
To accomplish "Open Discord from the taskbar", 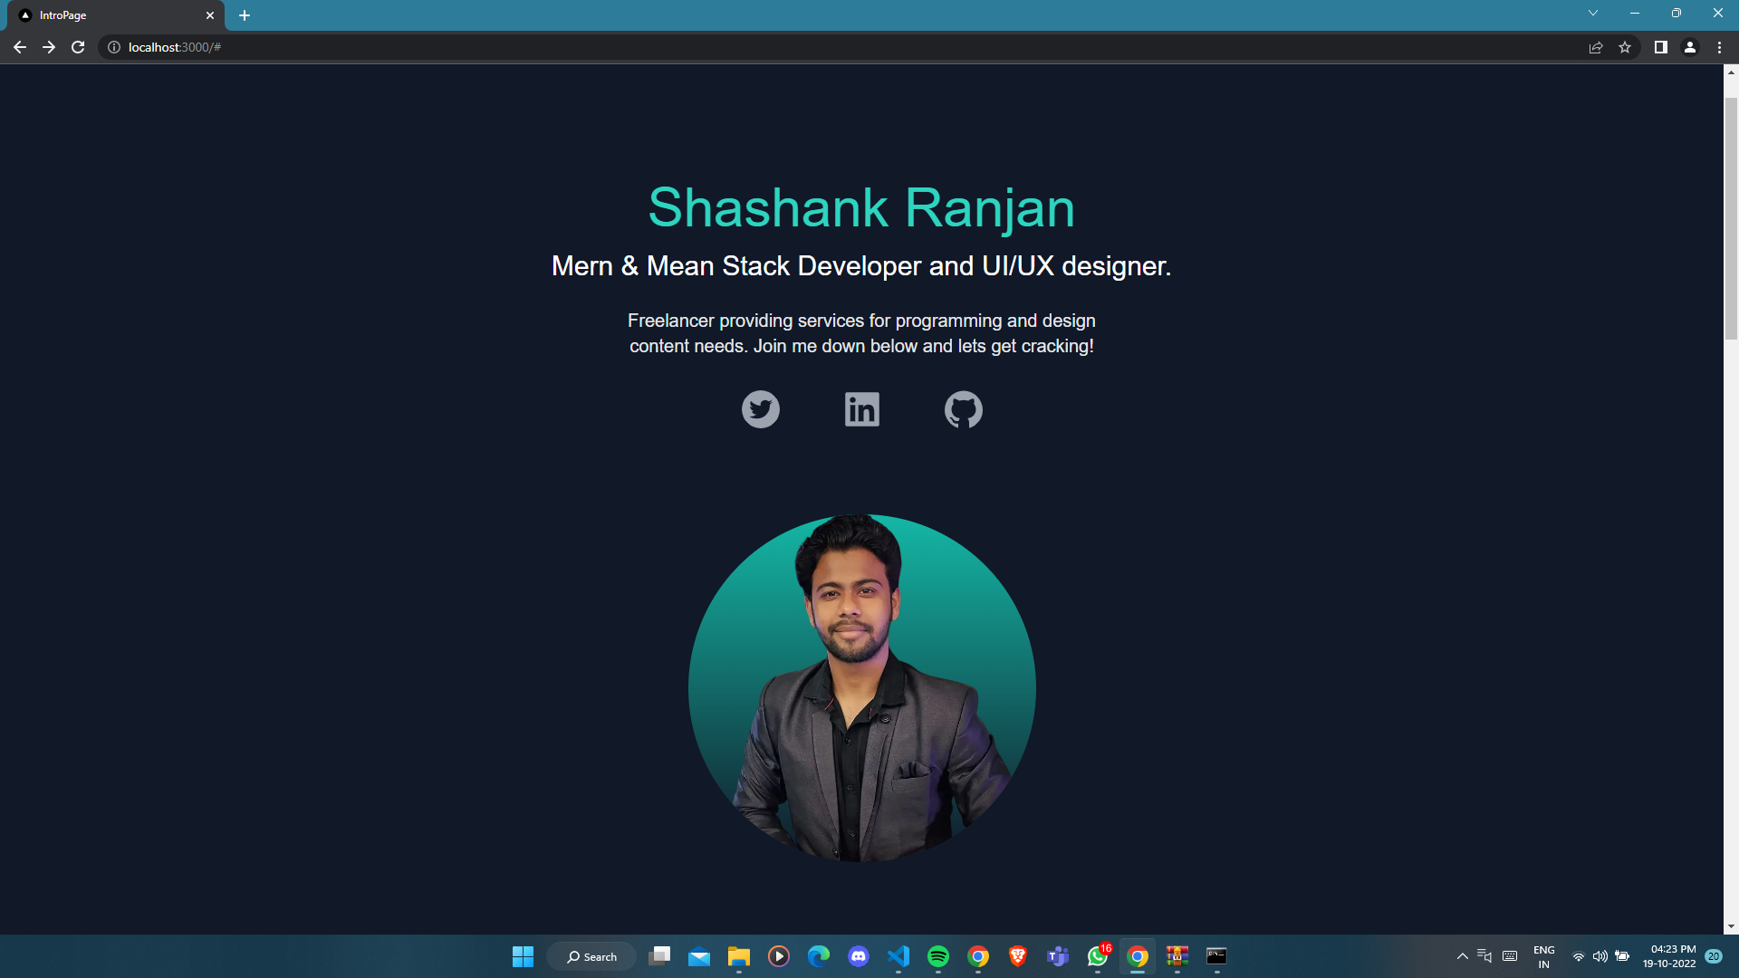I will (x=858, y=956).
